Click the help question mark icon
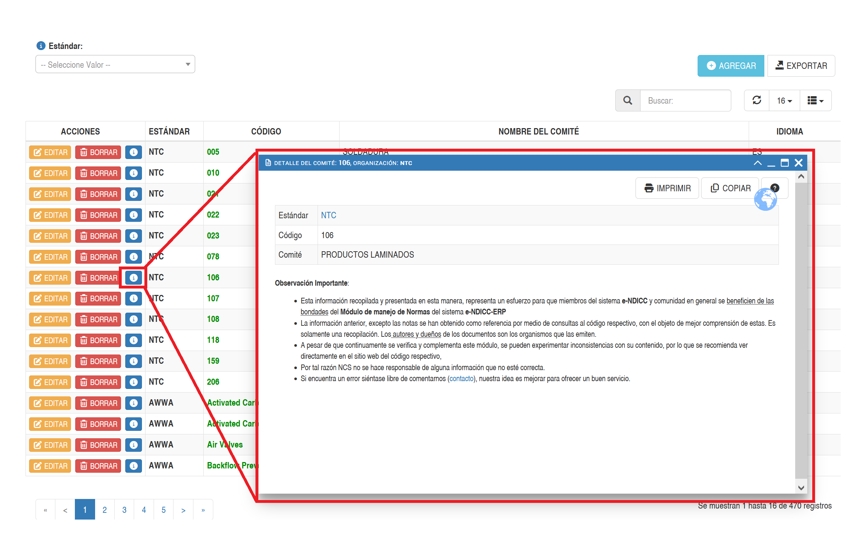The height and width of the screenshot is (538, 858). point(775,187)
